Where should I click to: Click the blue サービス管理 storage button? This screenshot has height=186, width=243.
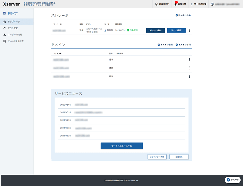click(176, 30)
